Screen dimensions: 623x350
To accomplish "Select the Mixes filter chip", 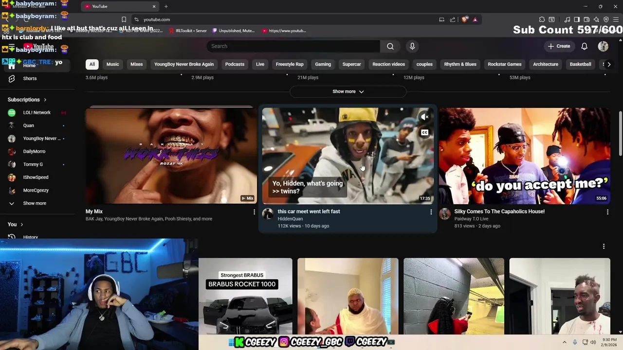I will [137, 64].
